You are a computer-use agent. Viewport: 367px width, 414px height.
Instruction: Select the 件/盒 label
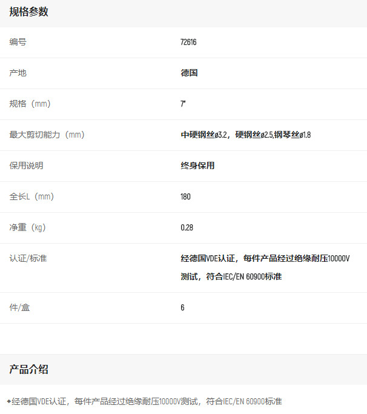pyautogui.click(x=19, y=308)
